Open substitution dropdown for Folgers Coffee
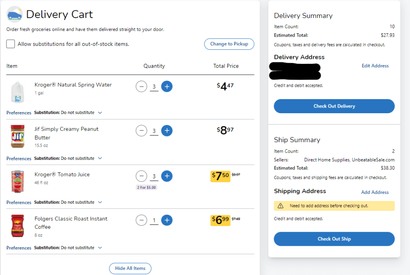 tap(99, 248)
